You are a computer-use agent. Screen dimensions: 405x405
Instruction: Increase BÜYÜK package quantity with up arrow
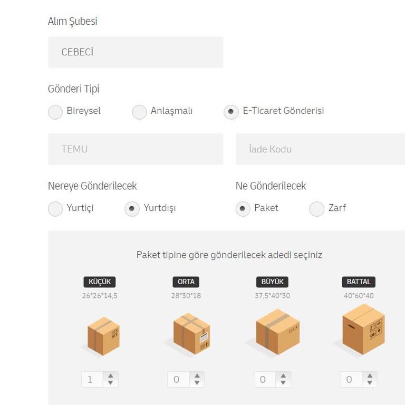tap(283, 376)
